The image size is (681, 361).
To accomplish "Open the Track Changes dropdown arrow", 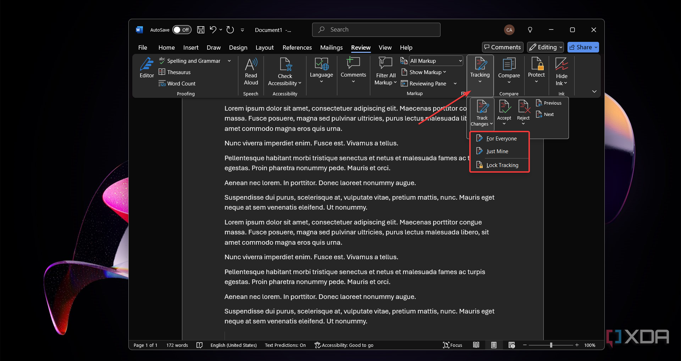I will pyautogui.click(x=491, y=124).
